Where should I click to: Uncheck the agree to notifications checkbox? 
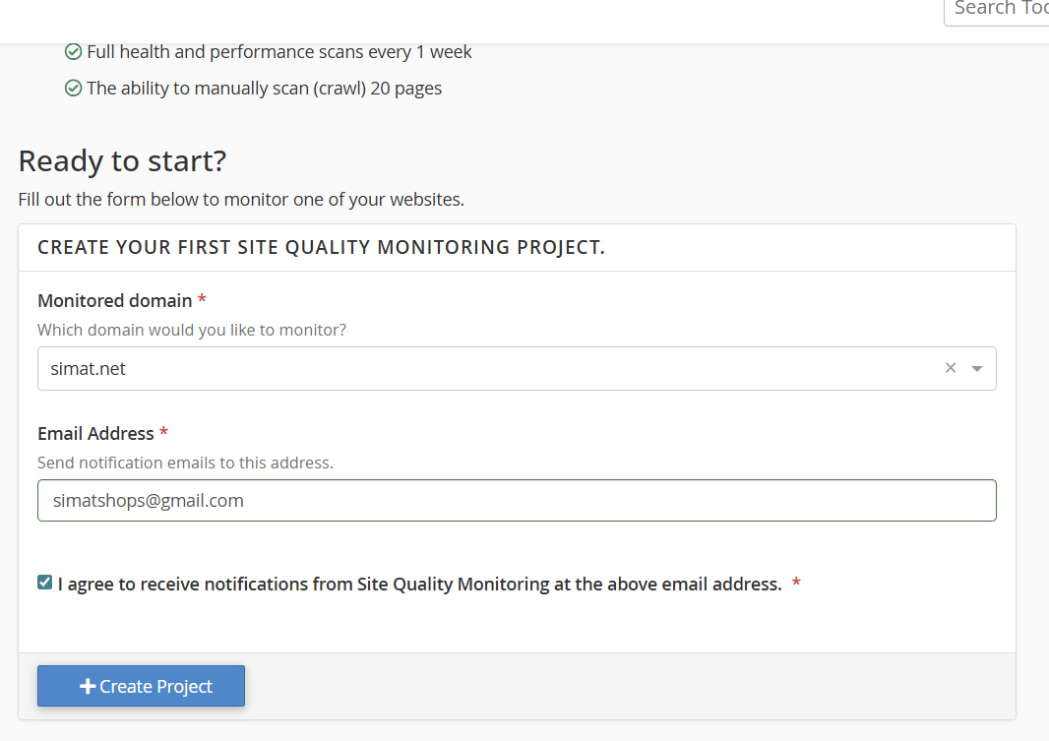(x=44, y=583)
